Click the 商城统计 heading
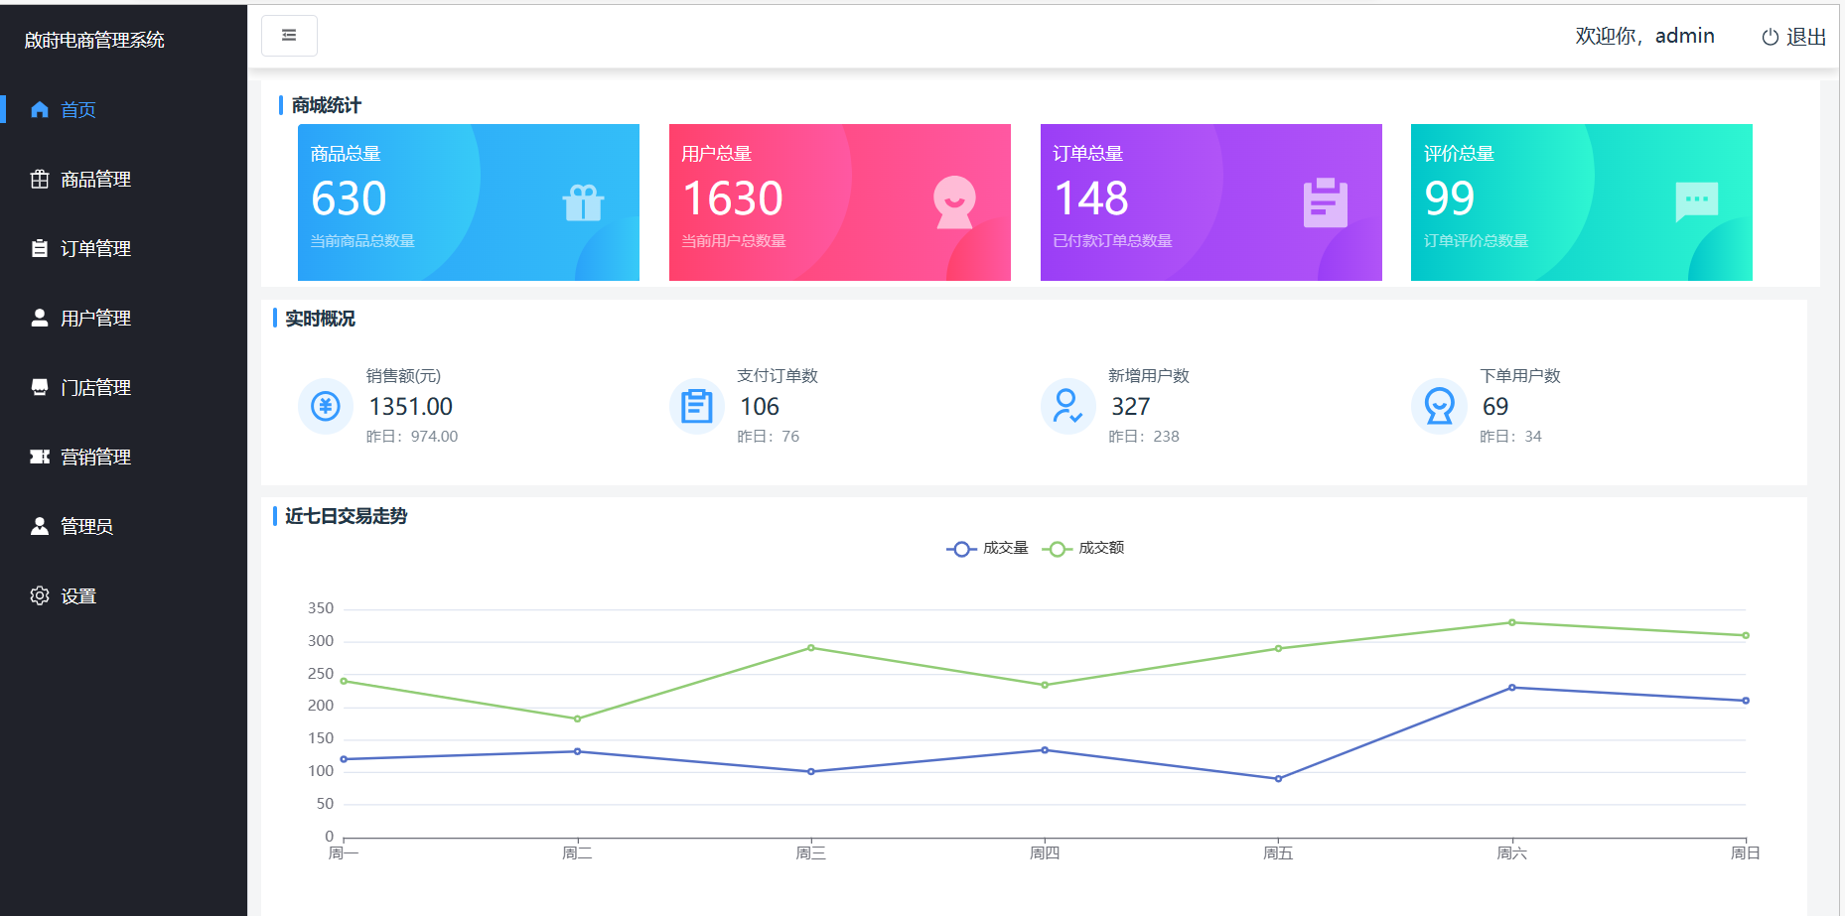This screenshot has height=916, width=1845. 326,105
